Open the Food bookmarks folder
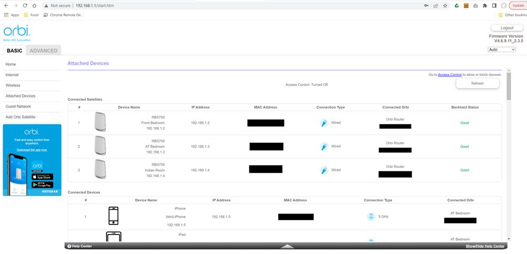Screen dimensions: 527x254 tap(31, 15)
